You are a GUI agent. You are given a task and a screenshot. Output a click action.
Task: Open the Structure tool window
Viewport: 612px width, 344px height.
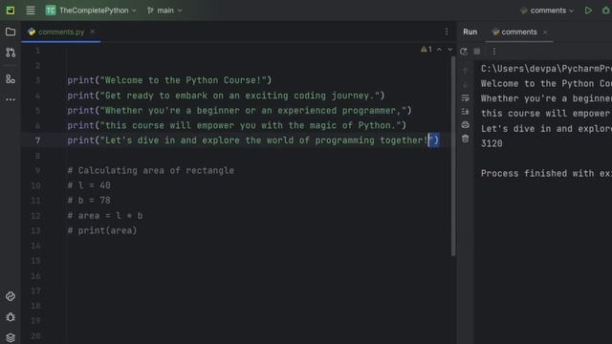tap(11, 79)
